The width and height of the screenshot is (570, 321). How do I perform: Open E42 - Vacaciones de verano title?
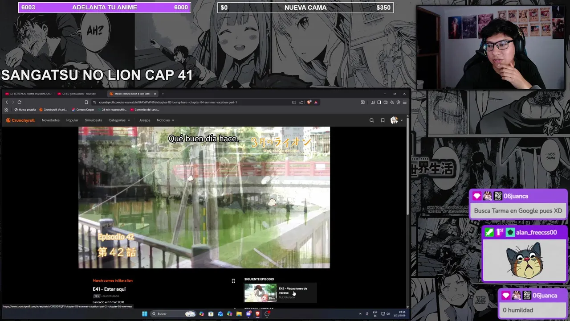(x=293, y=290)
